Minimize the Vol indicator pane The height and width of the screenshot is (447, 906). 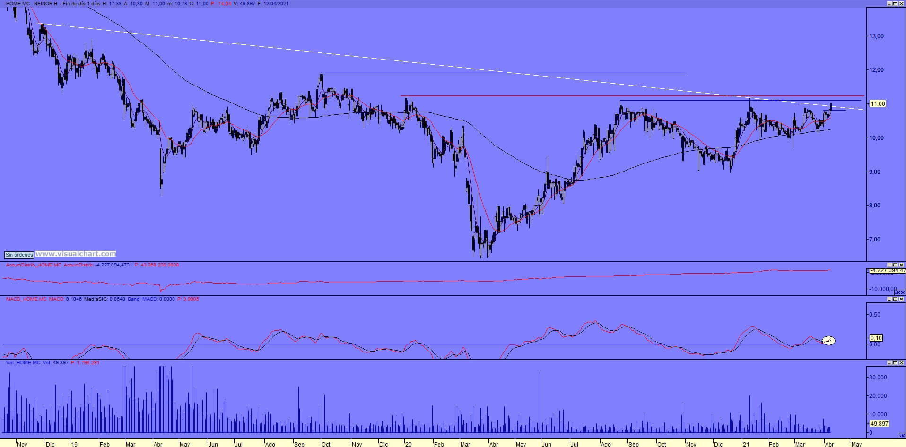[x=889, y=363]
